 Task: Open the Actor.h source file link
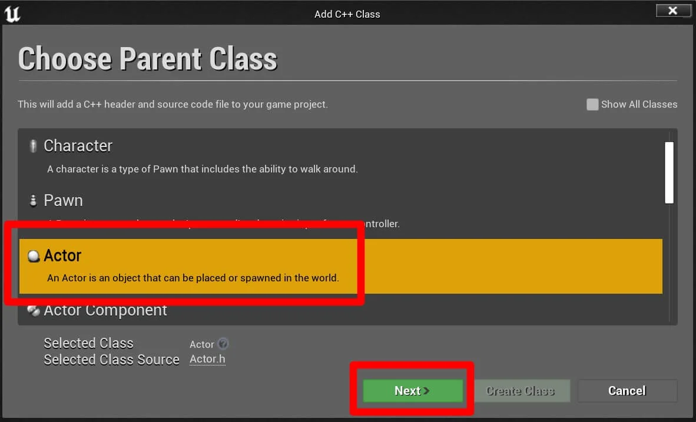(207, 359)
